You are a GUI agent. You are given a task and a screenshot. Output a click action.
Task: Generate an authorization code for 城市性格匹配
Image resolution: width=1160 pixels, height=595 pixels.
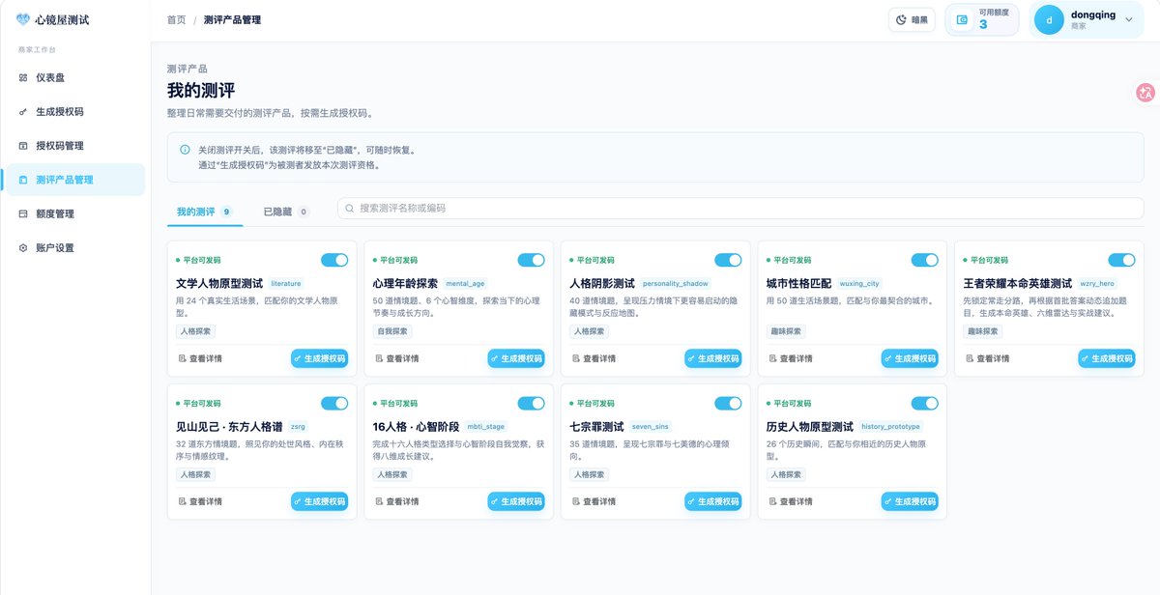point(910,358)
